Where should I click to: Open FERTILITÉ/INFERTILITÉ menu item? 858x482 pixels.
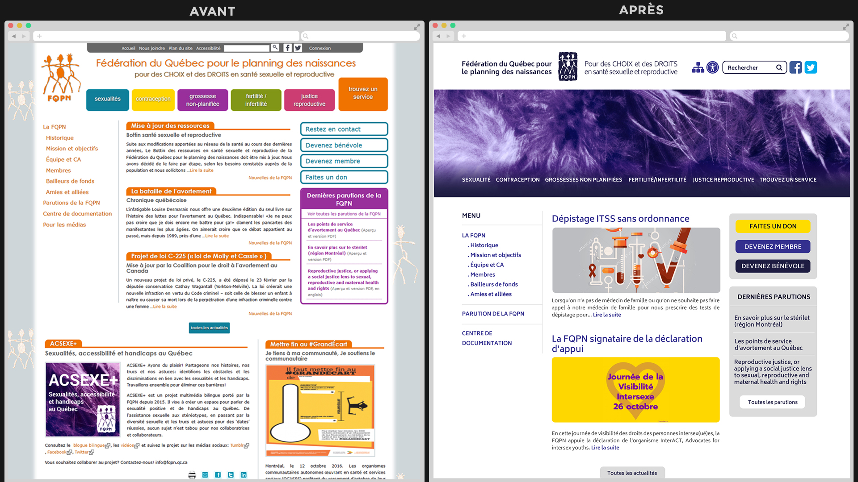coord(657,179)
